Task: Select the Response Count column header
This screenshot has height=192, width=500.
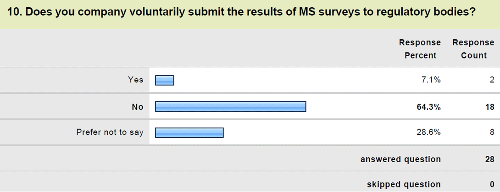Action: (473, 49)
